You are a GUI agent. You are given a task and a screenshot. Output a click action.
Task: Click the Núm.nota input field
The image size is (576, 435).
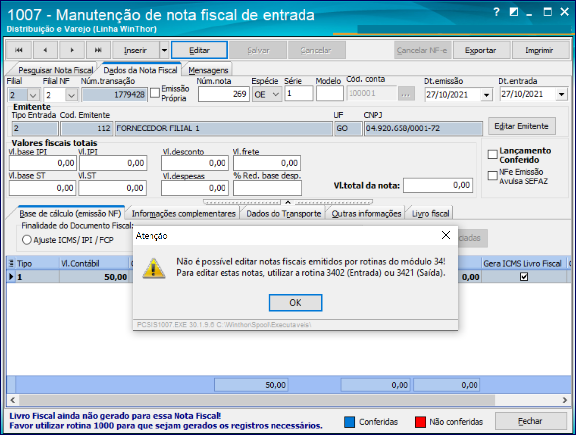(x=223, y=94)
